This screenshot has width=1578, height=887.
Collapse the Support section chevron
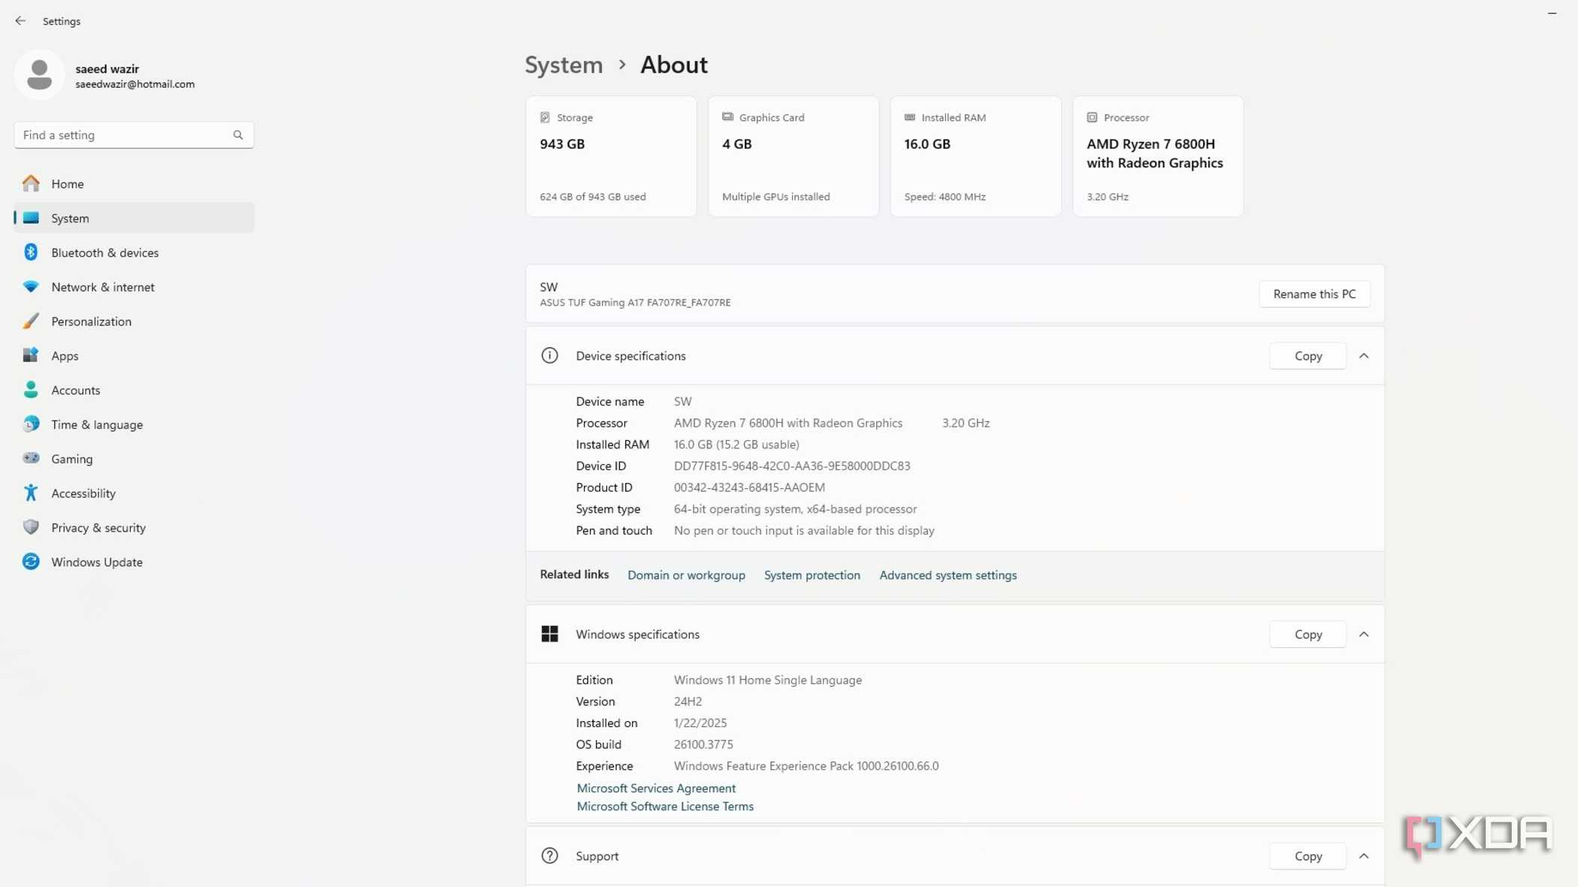(x=1363, y=856)
